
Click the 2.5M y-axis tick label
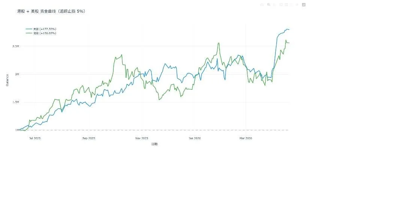tap(16, 46)
